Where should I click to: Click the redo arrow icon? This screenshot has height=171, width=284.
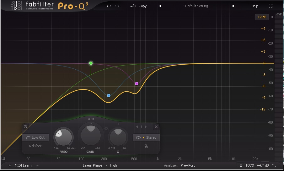(x=117, y=6)
